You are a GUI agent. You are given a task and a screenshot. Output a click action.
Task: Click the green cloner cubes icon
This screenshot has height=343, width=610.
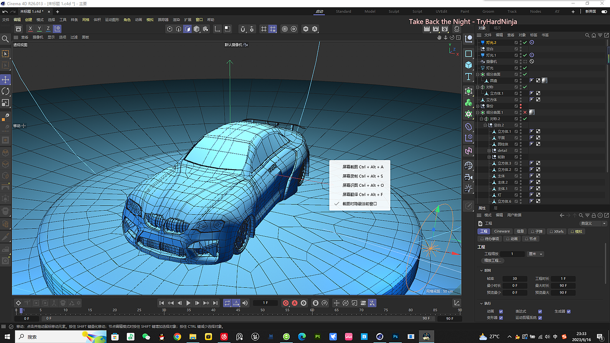[468, 102]
